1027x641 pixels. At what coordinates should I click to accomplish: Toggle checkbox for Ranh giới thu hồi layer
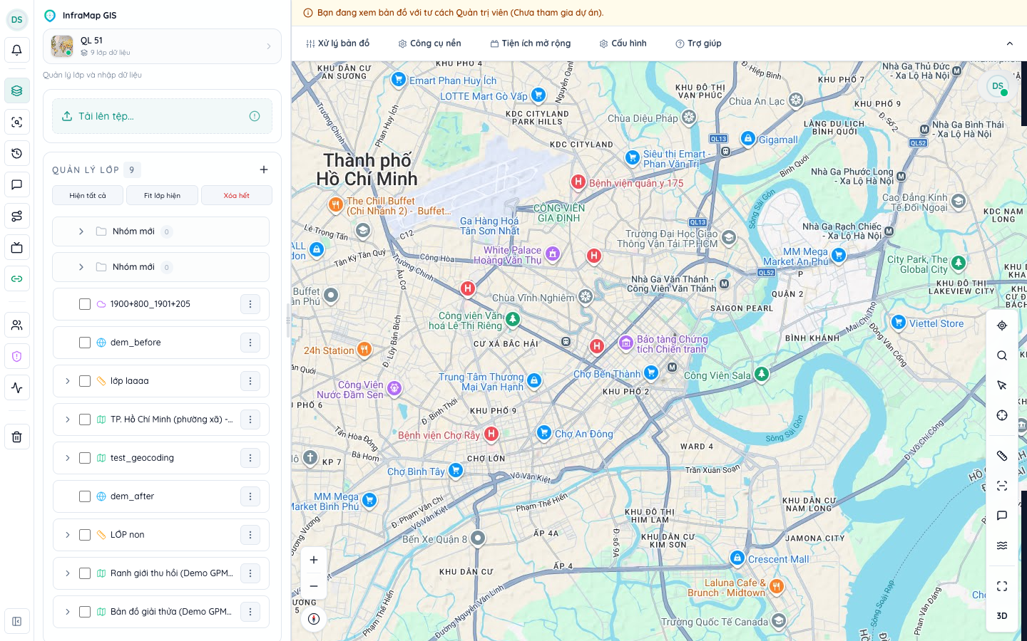click(85, 573)
